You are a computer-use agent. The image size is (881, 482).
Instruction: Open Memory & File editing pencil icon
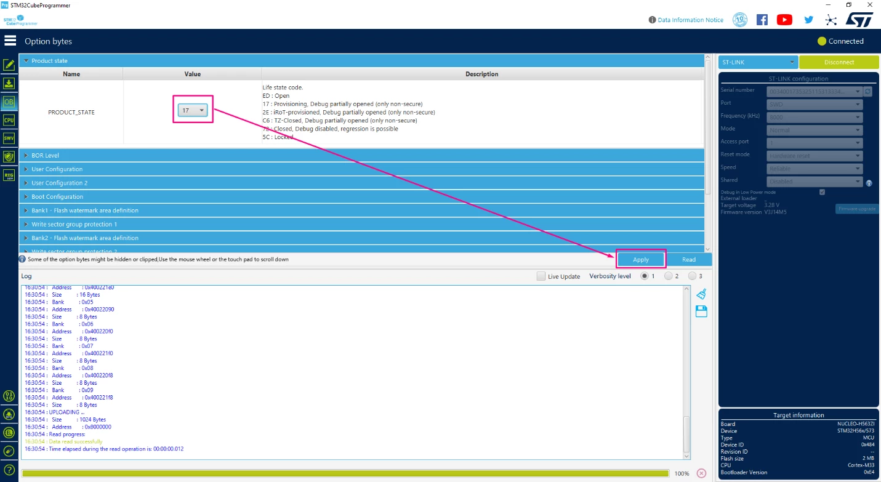pyautogui.click(x=9, y=65)
